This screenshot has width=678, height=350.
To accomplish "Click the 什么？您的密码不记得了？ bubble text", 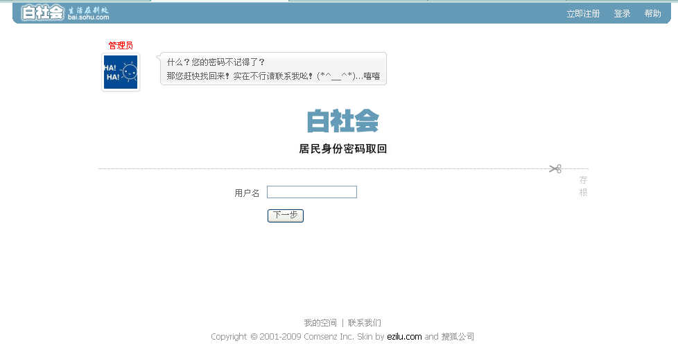I will 216,62.
